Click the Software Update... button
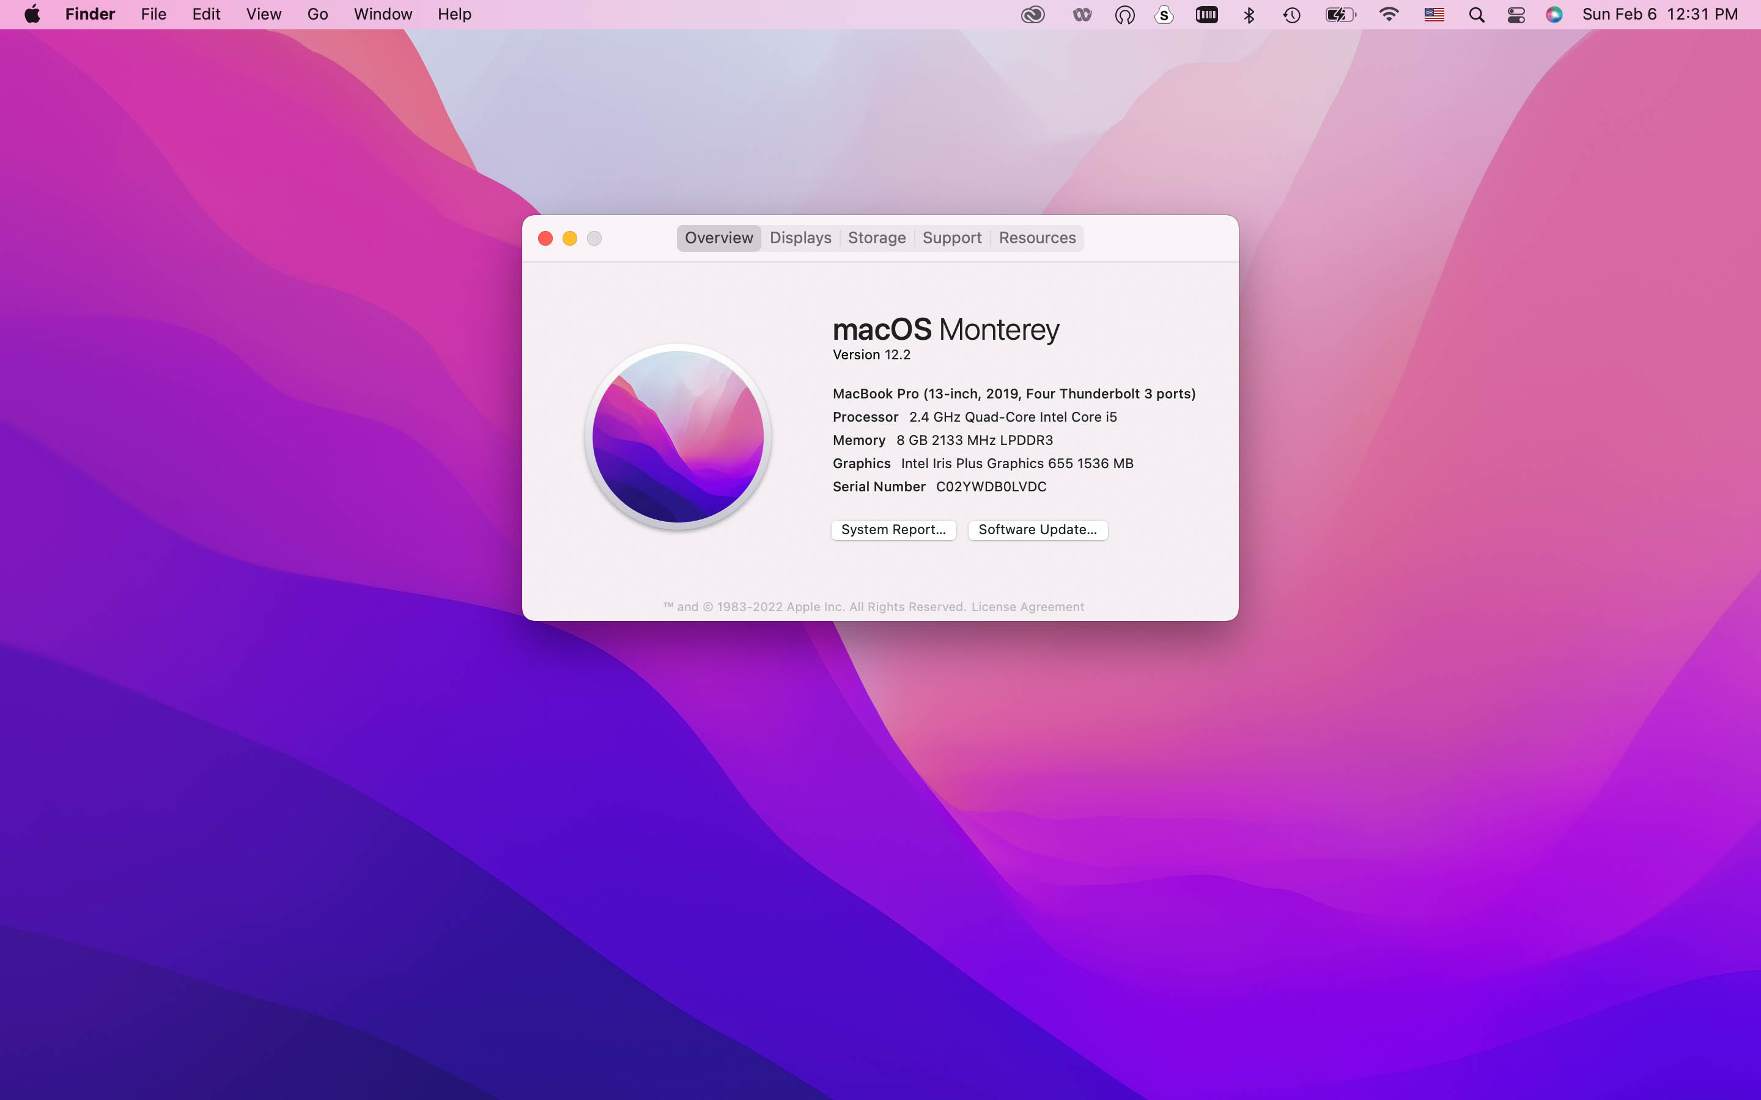The height and width of the screenshot is (1100, 1761). [1038, 530]
